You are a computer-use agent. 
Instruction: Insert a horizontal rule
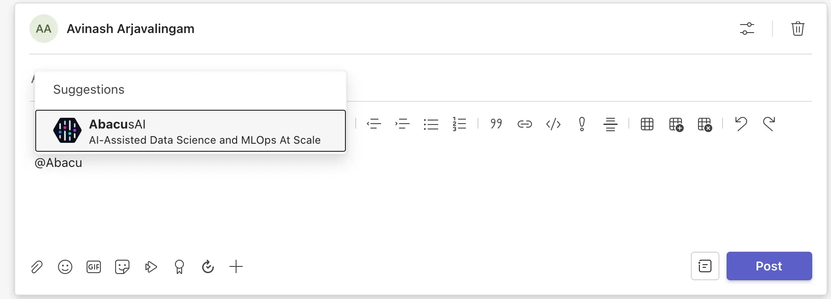point(610,124)
